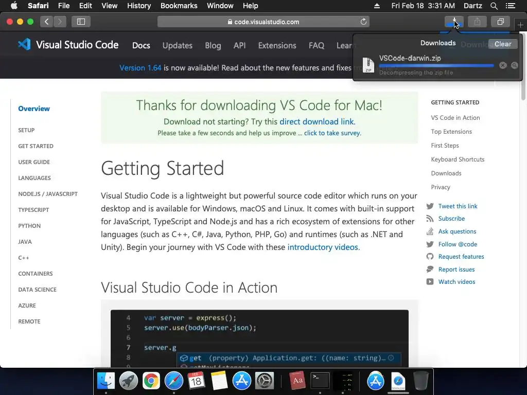Click the Safari compass in the Dock
This screenshot has width=527, height=395.
click(x=174, y=381)
